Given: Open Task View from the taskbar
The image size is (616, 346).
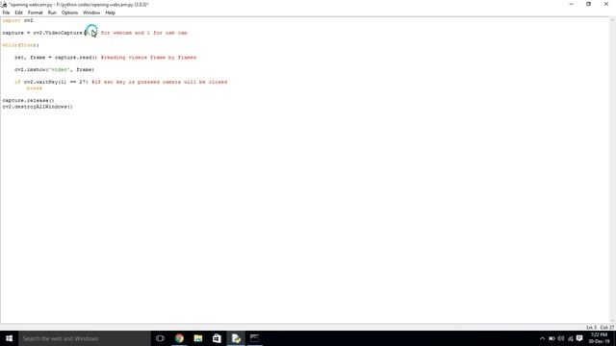Looking at the screenshot, I should (x=160, y=338).
